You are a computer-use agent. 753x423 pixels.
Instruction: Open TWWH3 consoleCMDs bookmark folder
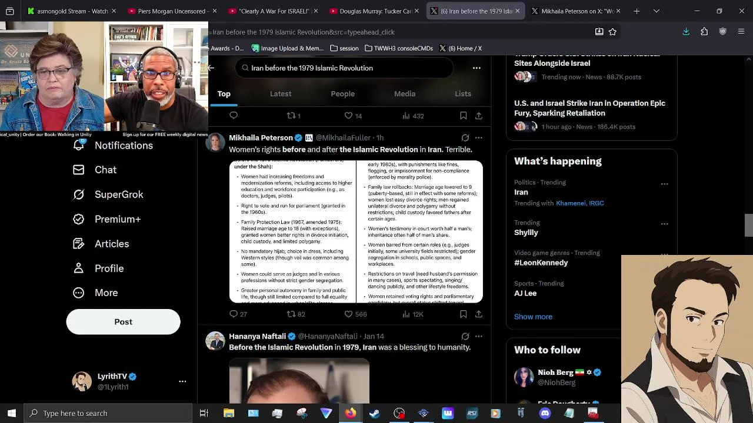click(399, 48)
